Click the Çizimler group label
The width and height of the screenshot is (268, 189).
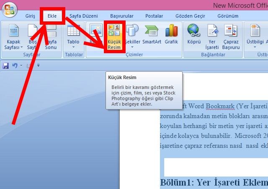134,55
